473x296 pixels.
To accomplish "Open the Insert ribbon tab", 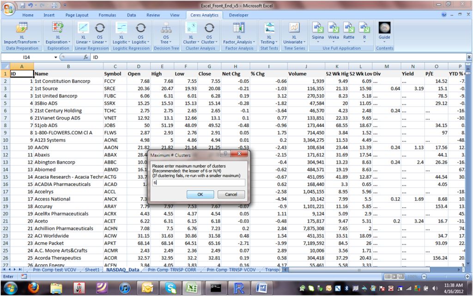I will (x=49, y=15).
